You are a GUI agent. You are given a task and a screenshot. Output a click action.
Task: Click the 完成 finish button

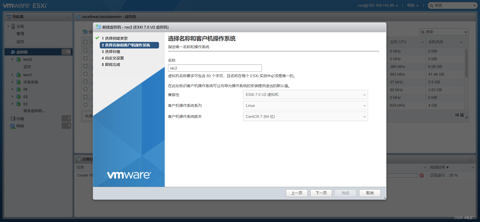pos(345,193)
